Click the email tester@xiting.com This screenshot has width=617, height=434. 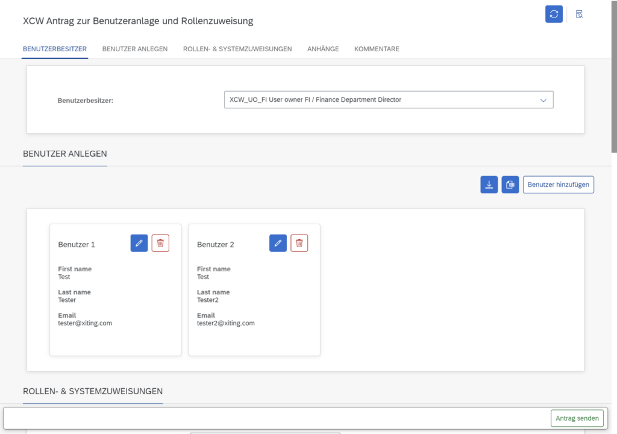tap(85, 323)
